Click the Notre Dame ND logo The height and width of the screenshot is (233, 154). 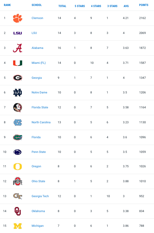tap(18, 93)
